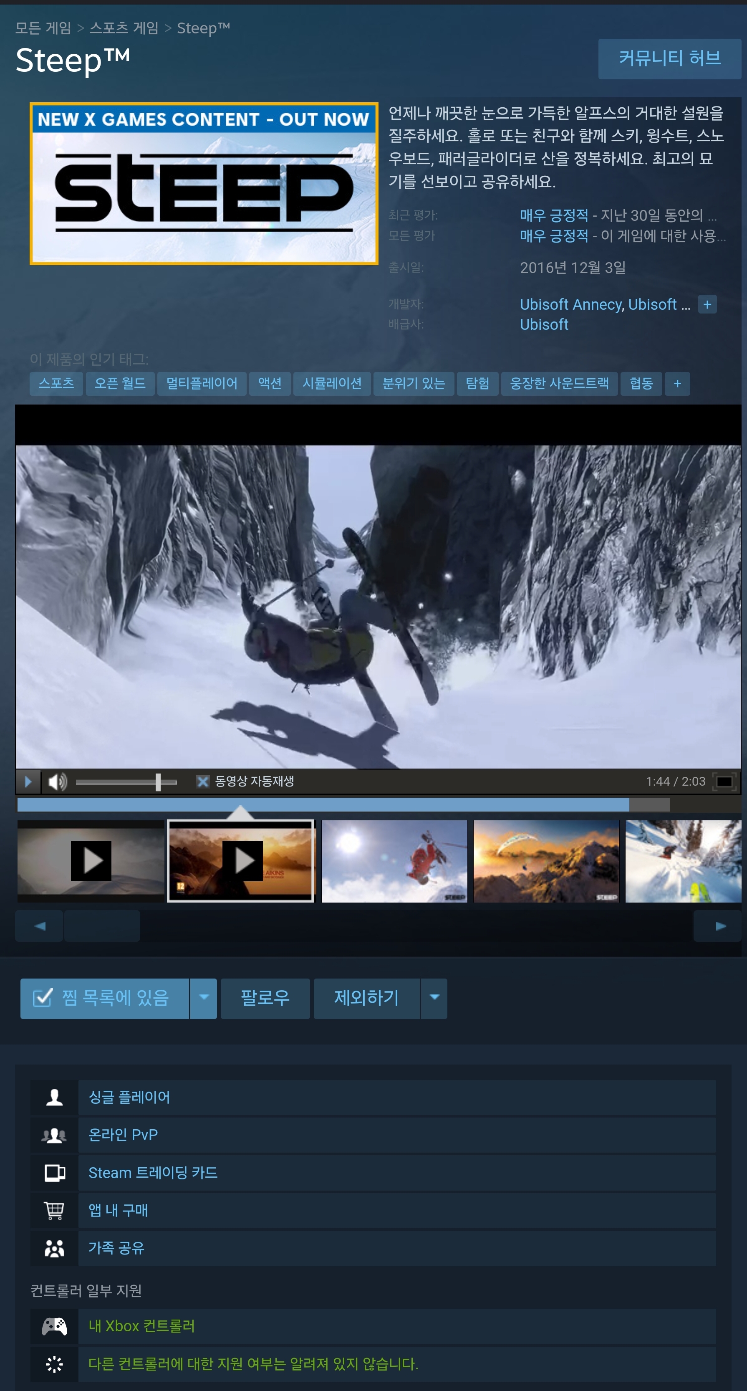Viewport: 747px width, 1391px height.
Task: Toggle the 찜 목록에 있음 wishlist button
Action: click(105, 999)
